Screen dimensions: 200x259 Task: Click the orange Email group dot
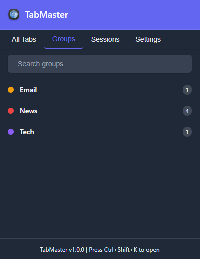(11, 90)
